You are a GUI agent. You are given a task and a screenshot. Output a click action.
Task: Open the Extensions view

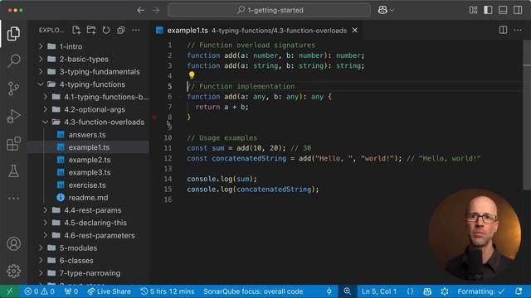coord(13,144)
